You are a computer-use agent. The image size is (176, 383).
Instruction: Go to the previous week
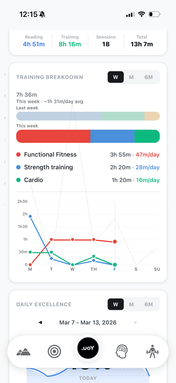click(40, 322)
